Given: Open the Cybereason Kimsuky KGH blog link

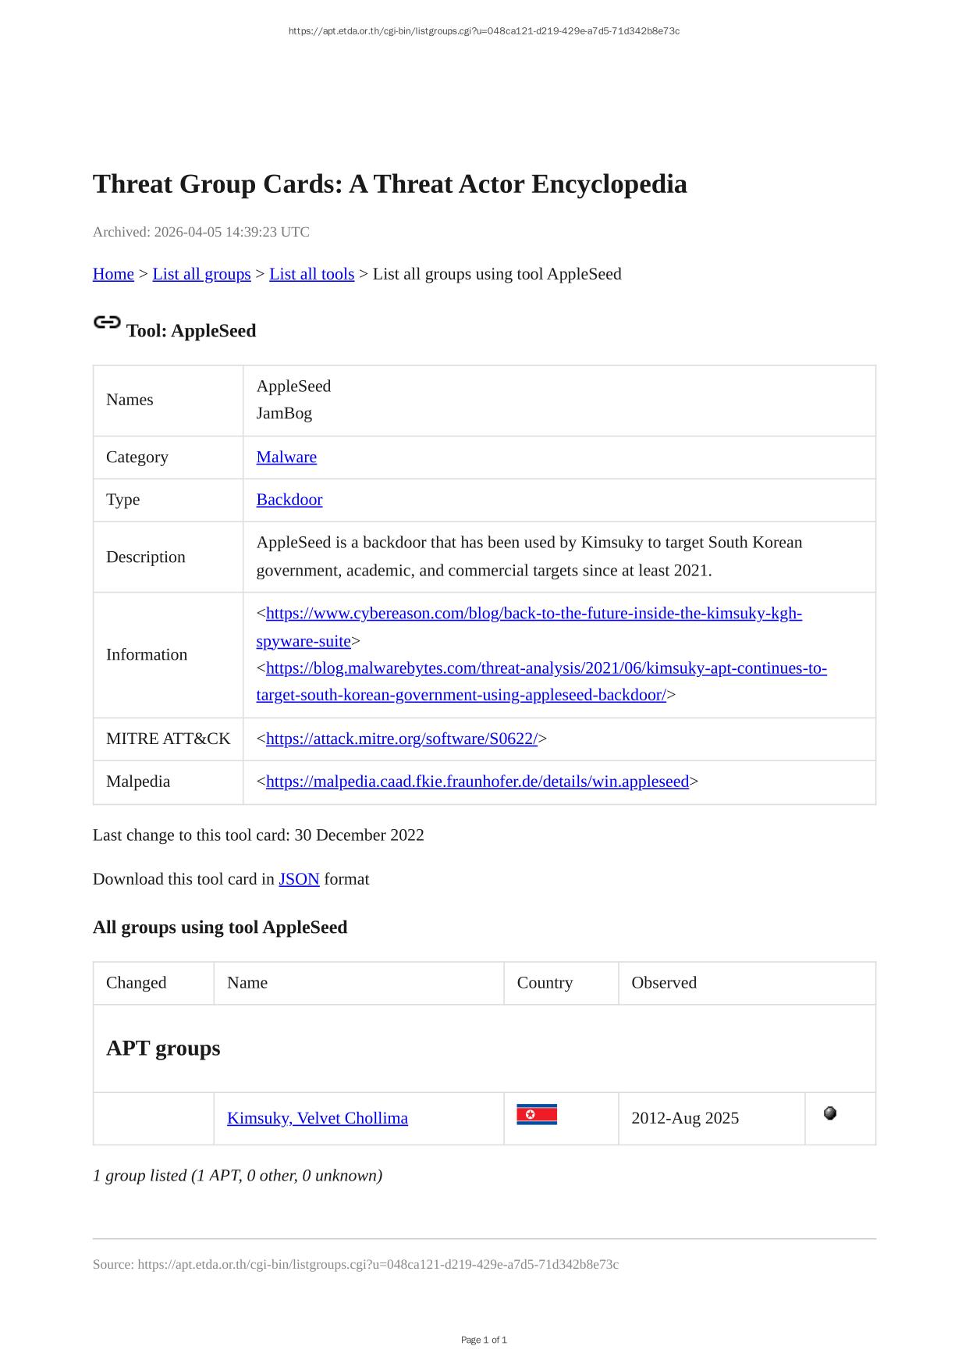Looking at the screenshot, I should pyautogui.click(x=534, y=614).
